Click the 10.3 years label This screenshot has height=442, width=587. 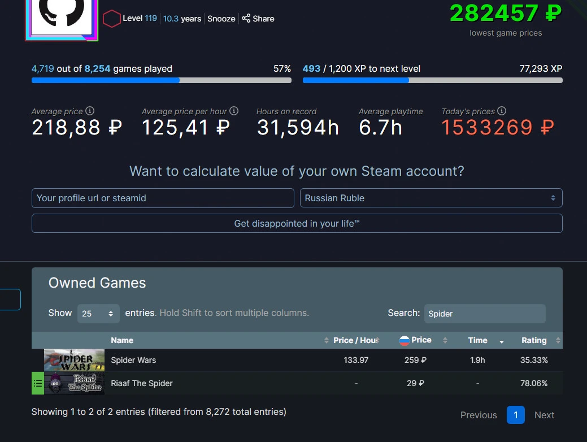pos(182,19)
